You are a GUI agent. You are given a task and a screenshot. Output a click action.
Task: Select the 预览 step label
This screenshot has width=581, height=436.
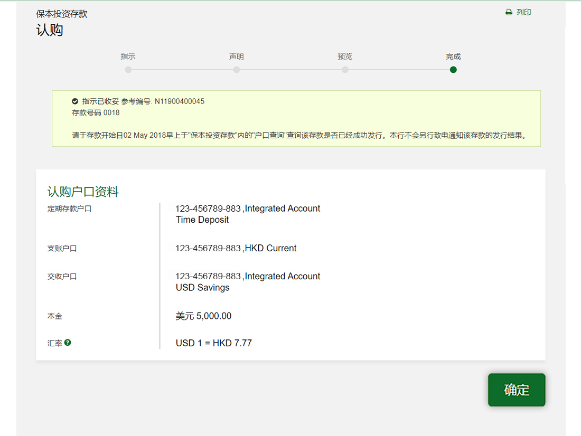pyautogui.click(x=345, y=56)
